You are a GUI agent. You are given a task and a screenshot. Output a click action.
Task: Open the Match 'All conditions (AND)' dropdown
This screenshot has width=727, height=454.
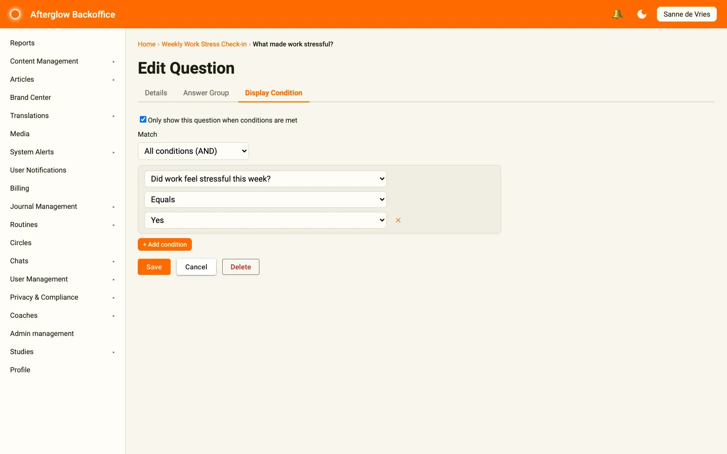(193, 151)
